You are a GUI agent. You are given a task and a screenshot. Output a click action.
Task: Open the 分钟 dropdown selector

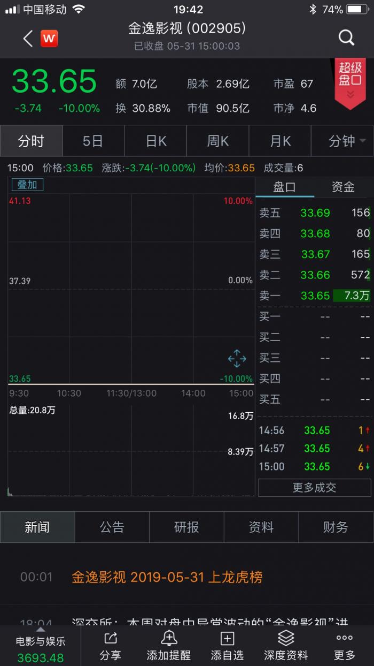pyautogui.click(x=347, y=141)
